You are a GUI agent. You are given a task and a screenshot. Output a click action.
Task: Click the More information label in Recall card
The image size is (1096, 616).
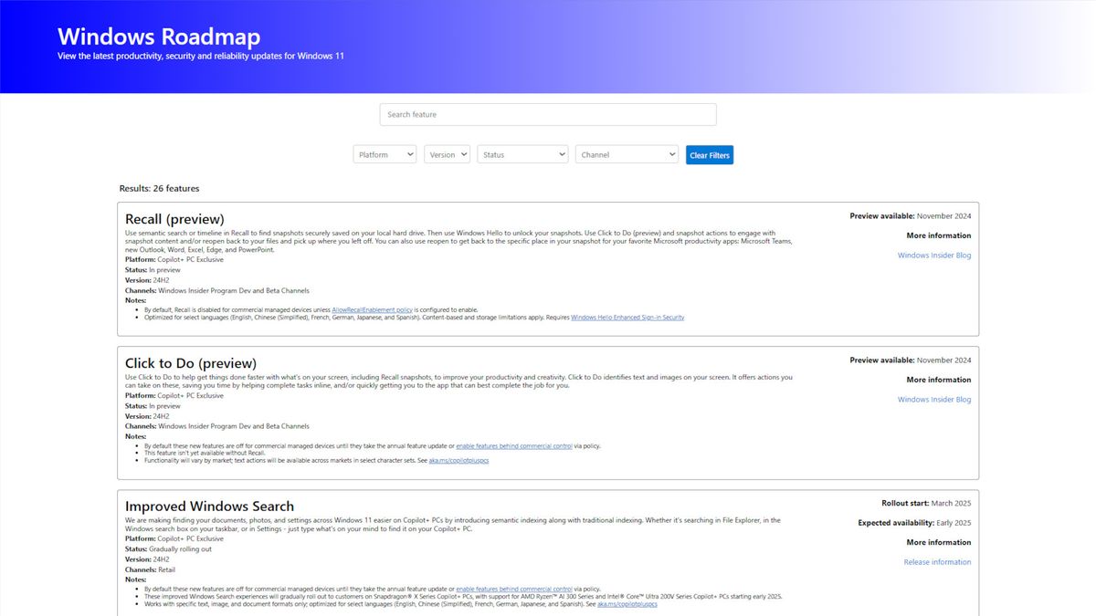pyautogui.click(x=939, y=235)
